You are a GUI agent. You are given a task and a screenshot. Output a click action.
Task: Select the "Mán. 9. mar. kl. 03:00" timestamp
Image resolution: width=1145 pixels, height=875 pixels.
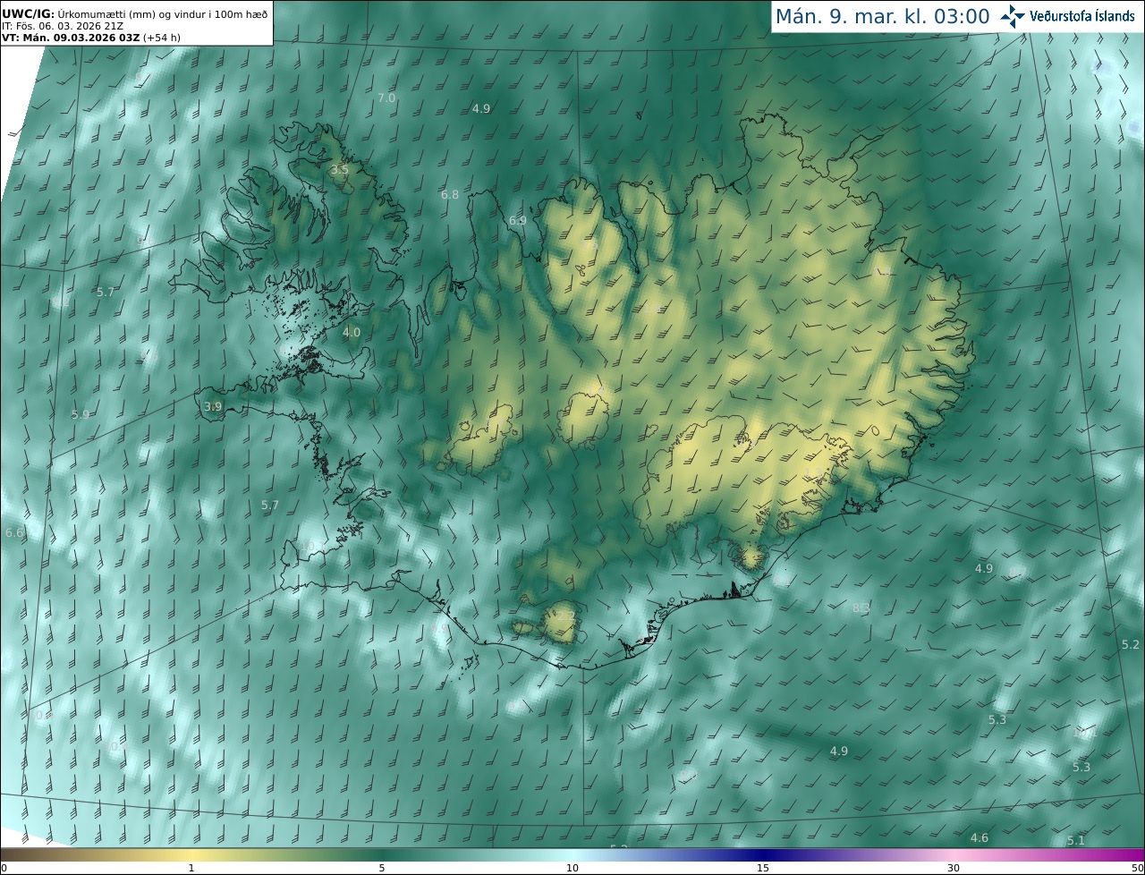[x=882, y=16]
